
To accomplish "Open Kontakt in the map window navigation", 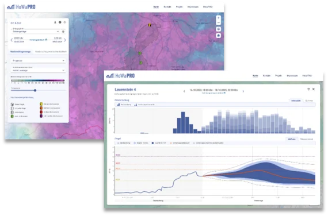I will point(167,7).
